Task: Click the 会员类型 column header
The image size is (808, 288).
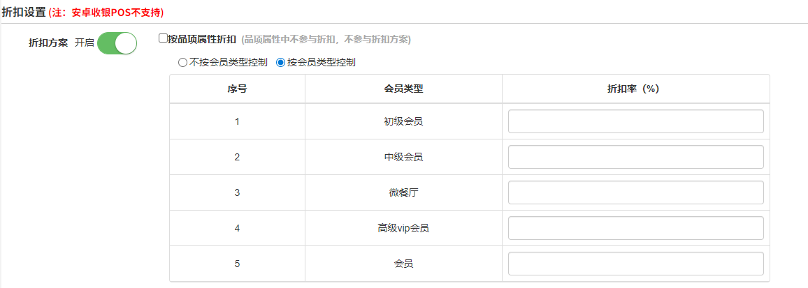Action: pos(403,89)
